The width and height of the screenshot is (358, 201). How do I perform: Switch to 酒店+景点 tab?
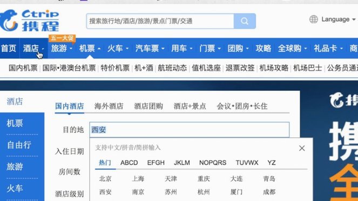click(190, 106)
